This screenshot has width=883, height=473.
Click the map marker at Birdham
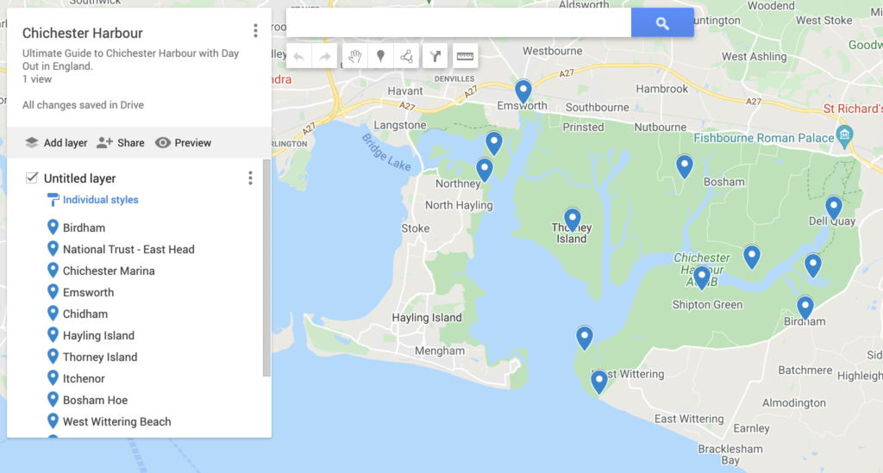805,308
